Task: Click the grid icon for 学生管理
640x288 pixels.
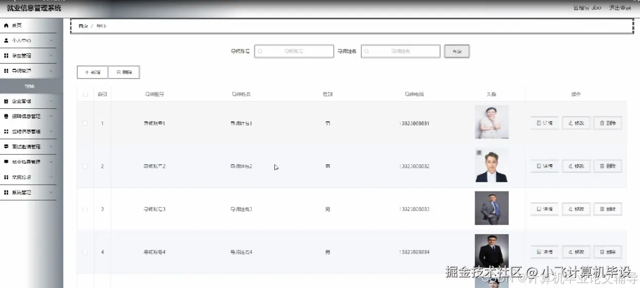Action: pos(6,55)
